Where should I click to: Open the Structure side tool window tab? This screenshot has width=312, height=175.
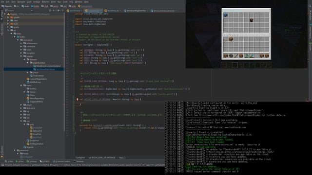2,29
